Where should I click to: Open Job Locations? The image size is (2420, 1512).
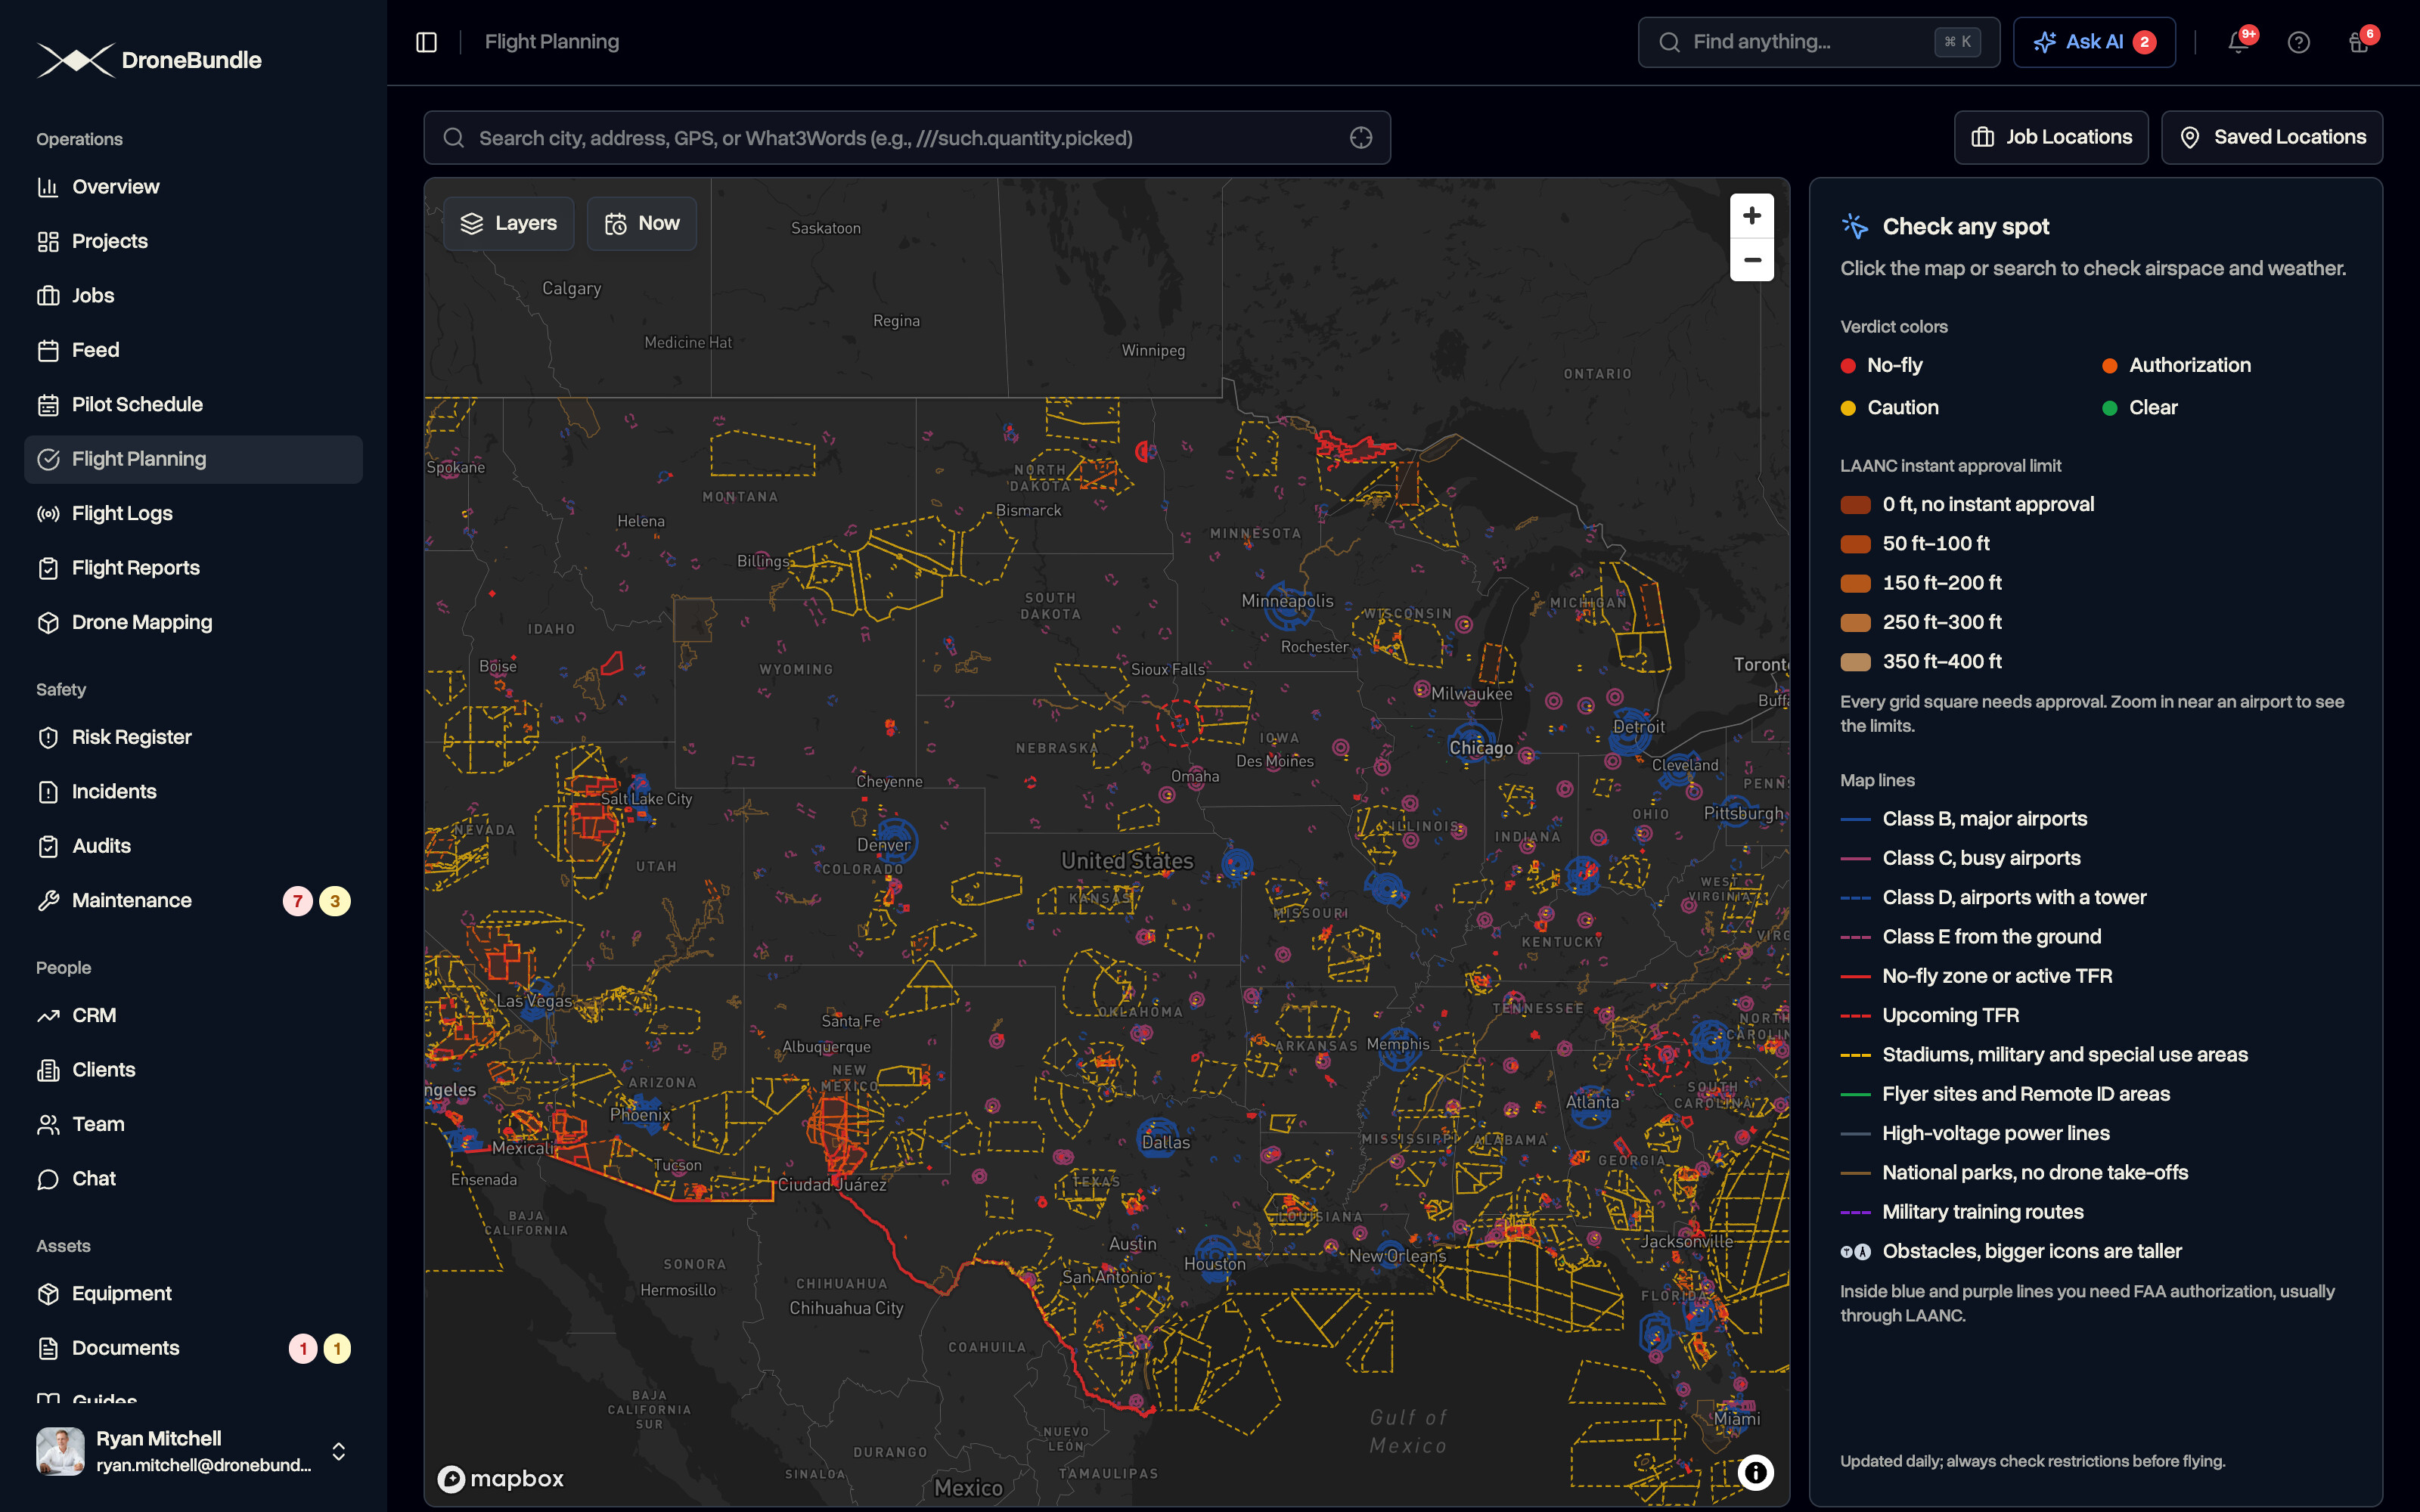2051,137
